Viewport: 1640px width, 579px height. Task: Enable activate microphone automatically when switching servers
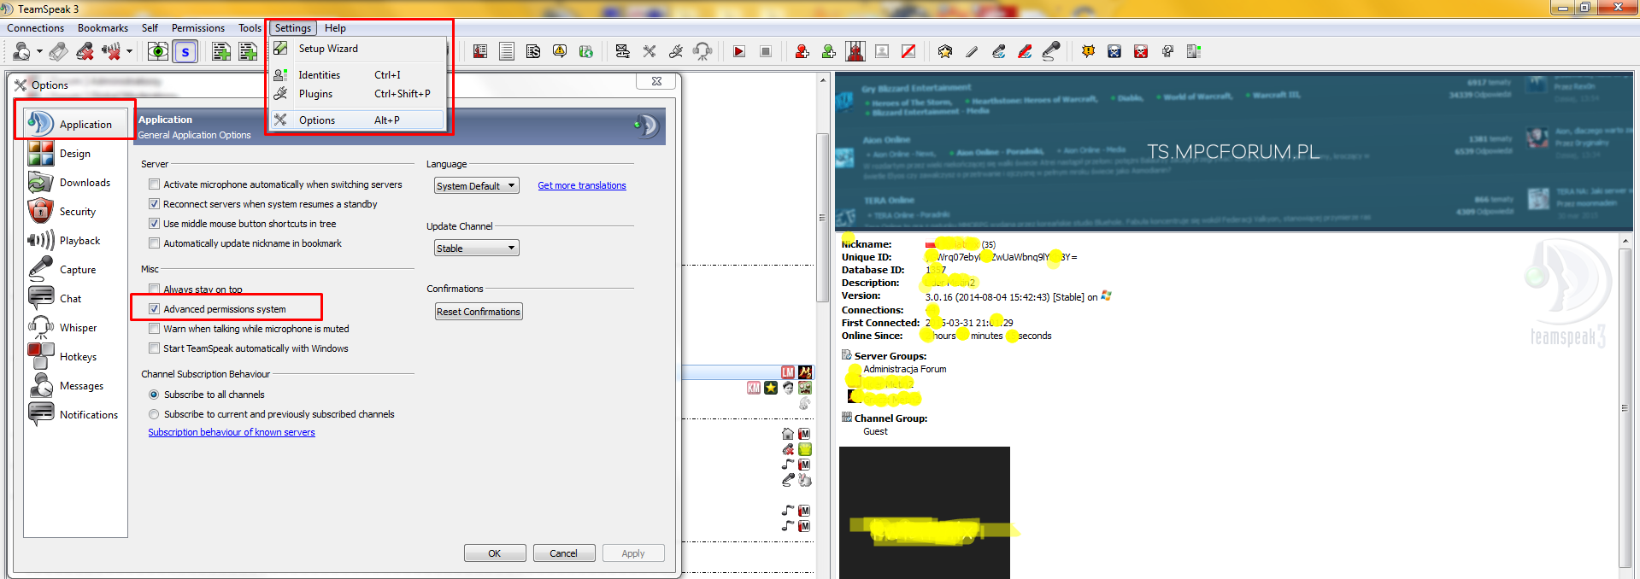coord(154,184)
